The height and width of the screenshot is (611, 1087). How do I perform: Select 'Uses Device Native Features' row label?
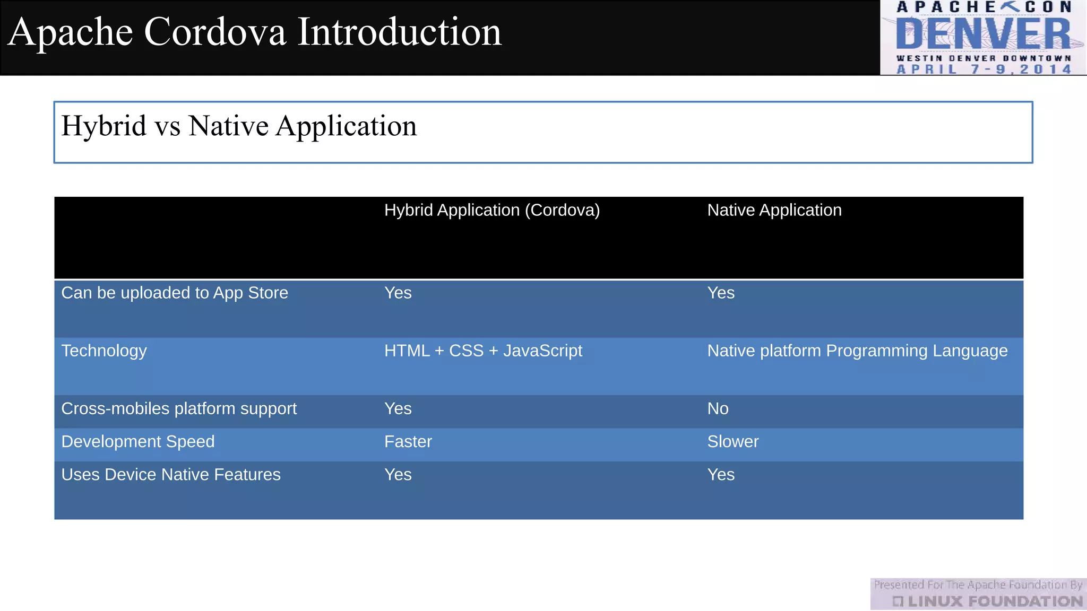click(x=171, y=475)
